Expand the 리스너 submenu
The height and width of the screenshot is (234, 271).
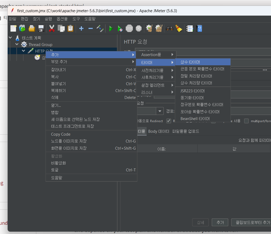click(156, 92)
